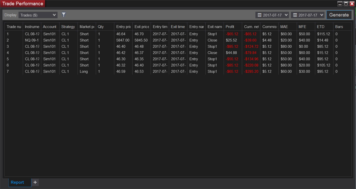Sort by Strategy column header
The image size is (356, 189).
tap(69, 27)
